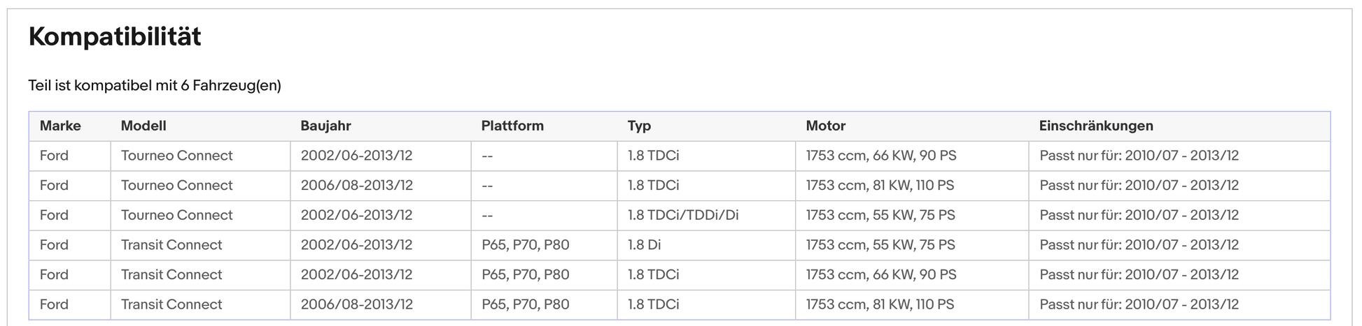Click the 1.8 Di type cell

pos(706,245)
